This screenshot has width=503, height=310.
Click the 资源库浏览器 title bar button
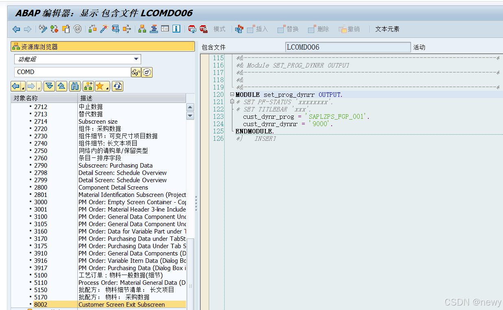[103, 46]
